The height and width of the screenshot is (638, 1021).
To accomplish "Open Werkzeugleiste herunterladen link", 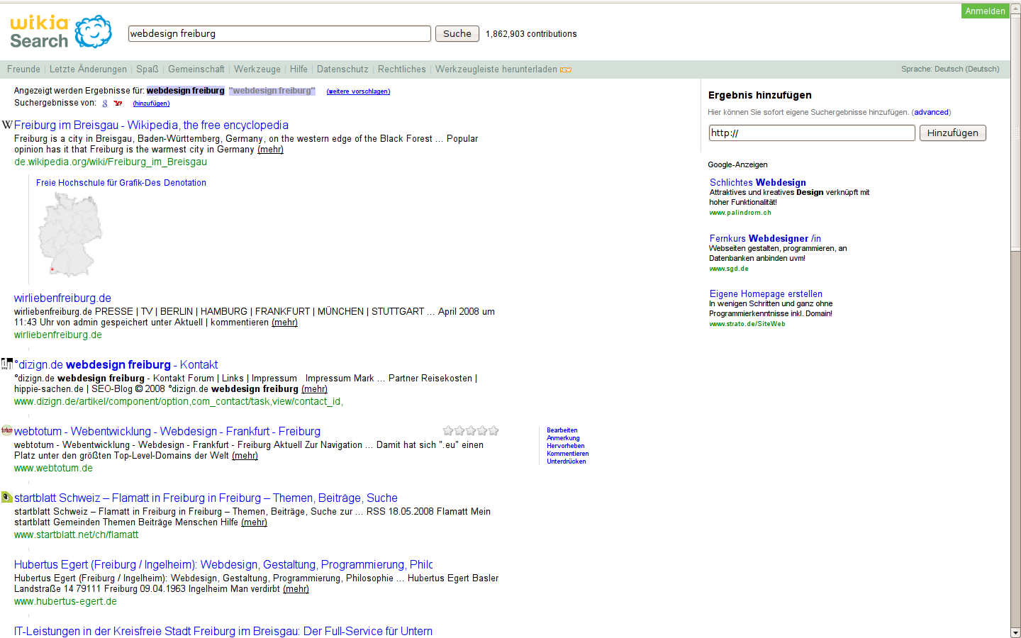I will tap(496, 69).
